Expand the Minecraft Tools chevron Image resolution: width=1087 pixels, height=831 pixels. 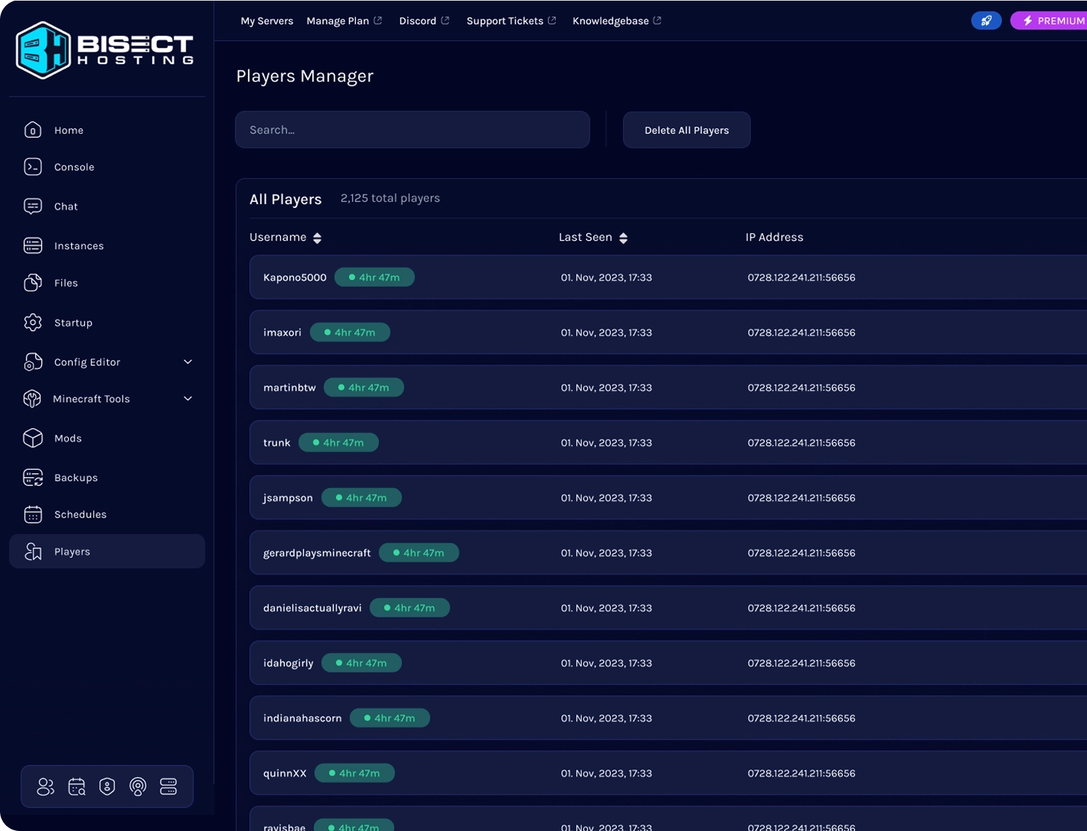point(188,399)
